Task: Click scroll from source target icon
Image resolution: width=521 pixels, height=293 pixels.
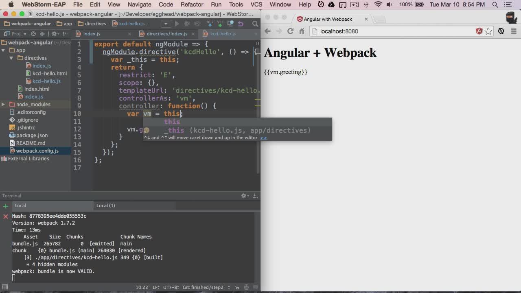Action: (x=33, y=34)
